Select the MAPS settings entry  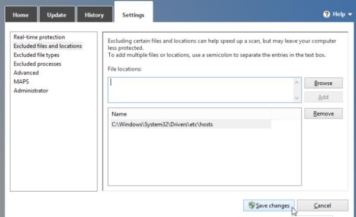(21, 82)
